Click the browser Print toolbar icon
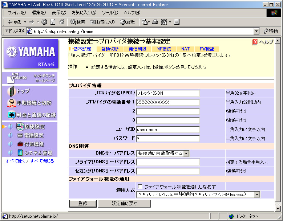This screenshot has height=221, width=283. click(x=155, y=22)
